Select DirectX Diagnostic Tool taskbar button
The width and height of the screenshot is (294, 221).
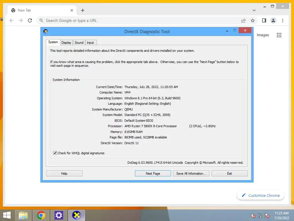(x=76, y=215)
